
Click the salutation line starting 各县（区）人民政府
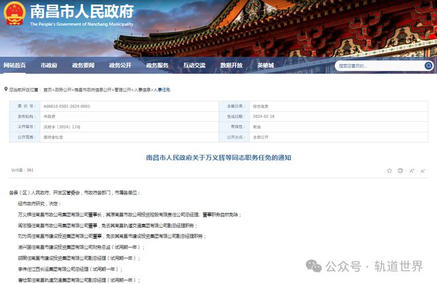pos(75,193)
